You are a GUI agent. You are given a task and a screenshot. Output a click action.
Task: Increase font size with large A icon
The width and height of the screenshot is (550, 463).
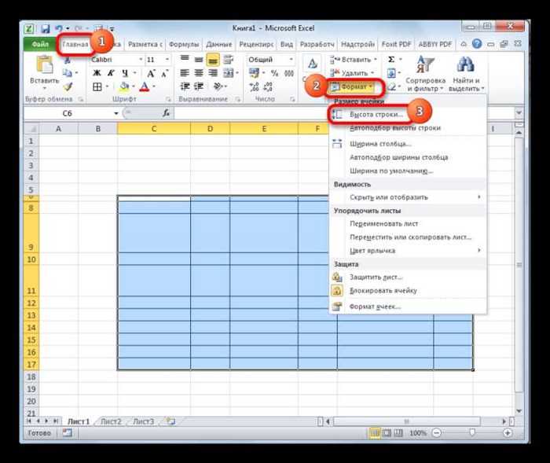click(x=151, y=73)
